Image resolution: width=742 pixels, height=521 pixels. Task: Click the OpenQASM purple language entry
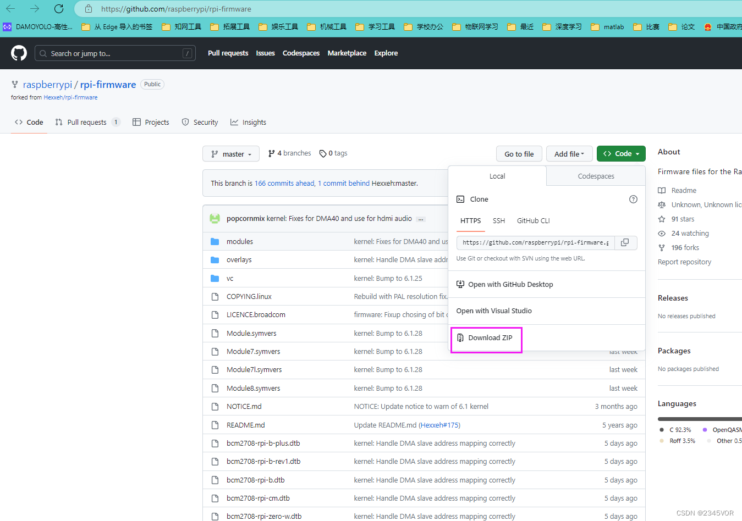tap(722, 430)
